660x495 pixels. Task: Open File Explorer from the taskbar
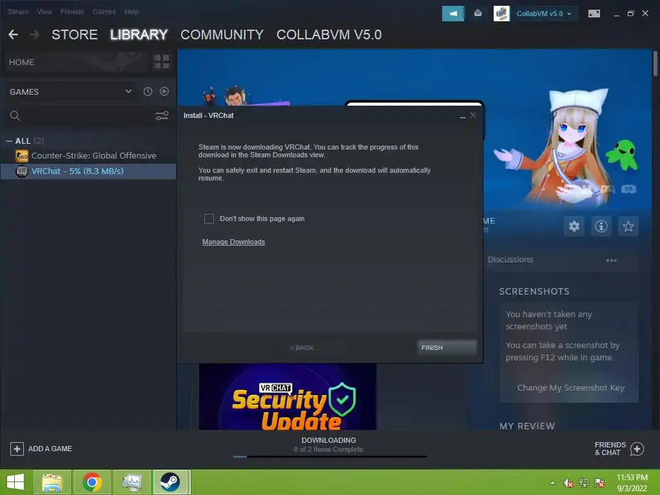(52, 482)
